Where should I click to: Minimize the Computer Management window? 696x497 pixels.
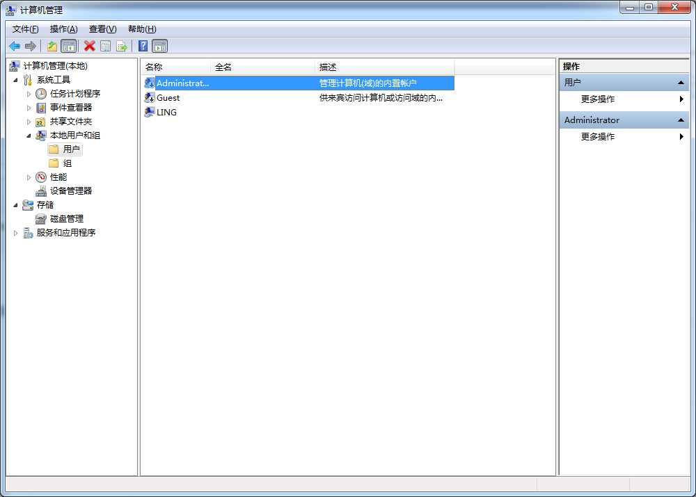[629, 8]
